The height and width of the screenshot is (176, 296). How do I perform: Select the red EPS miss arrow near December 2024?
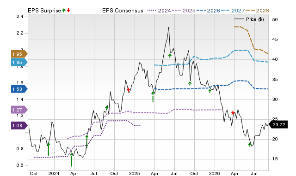[x=129, y=89]
